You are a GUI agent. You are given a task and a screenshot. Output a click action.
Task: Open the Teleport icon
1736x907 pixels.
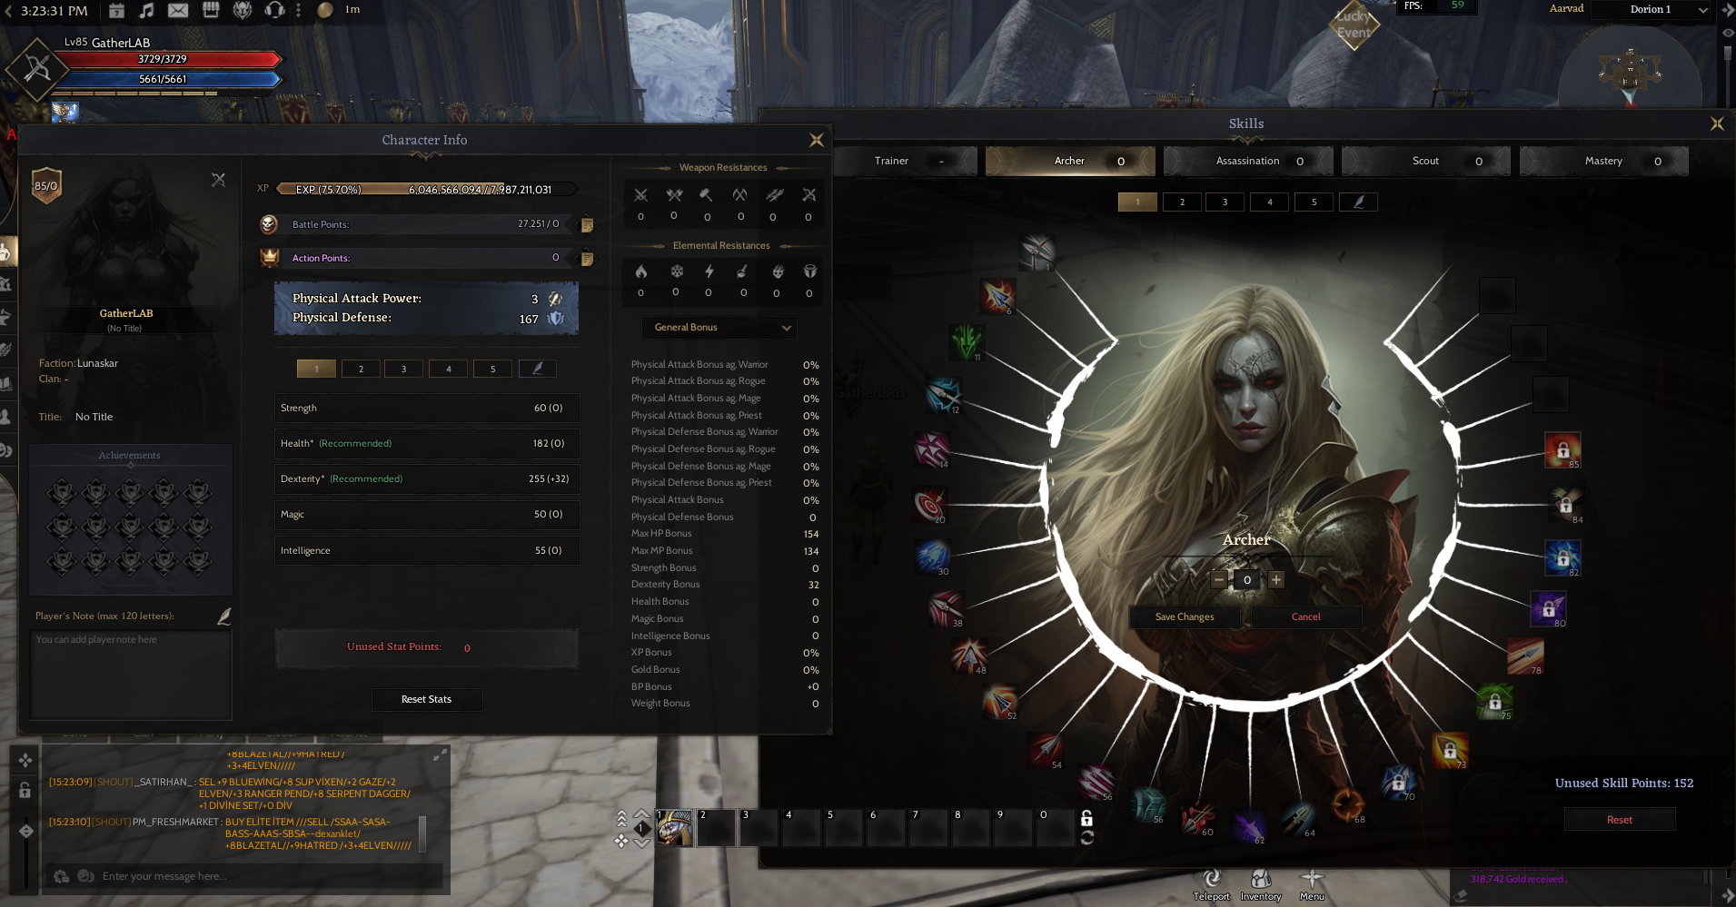1211,879
